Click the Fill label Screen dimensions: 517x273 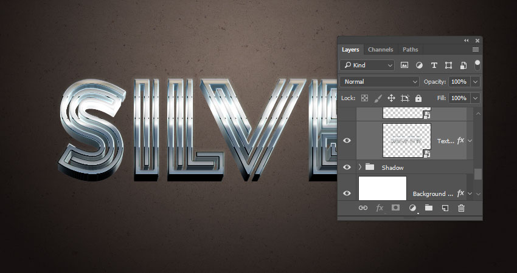tap(442, 98)
